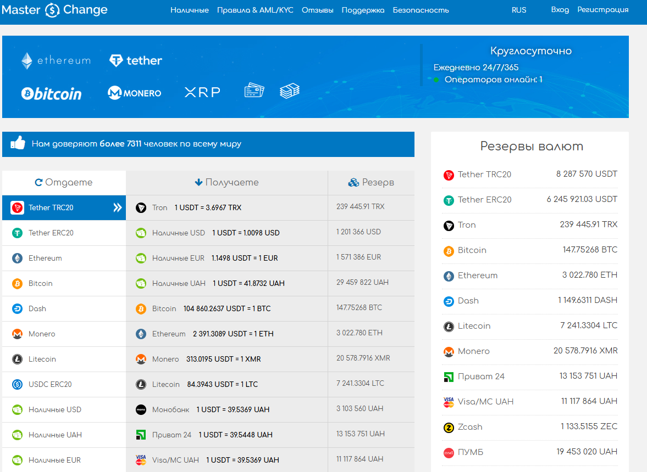Click the Tron icon in receive list

[141, 207]
